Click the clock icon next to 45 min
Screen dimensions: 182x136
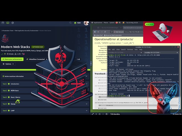(8, 54)
